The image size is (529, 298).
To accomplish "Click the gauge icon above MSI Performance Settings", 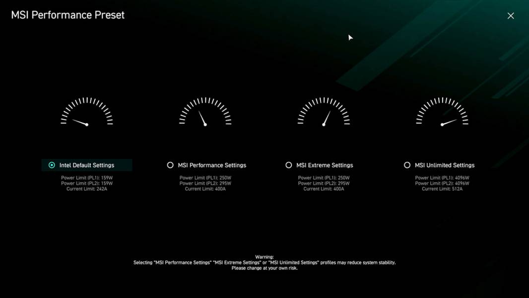I will click(x=205, y=112).
